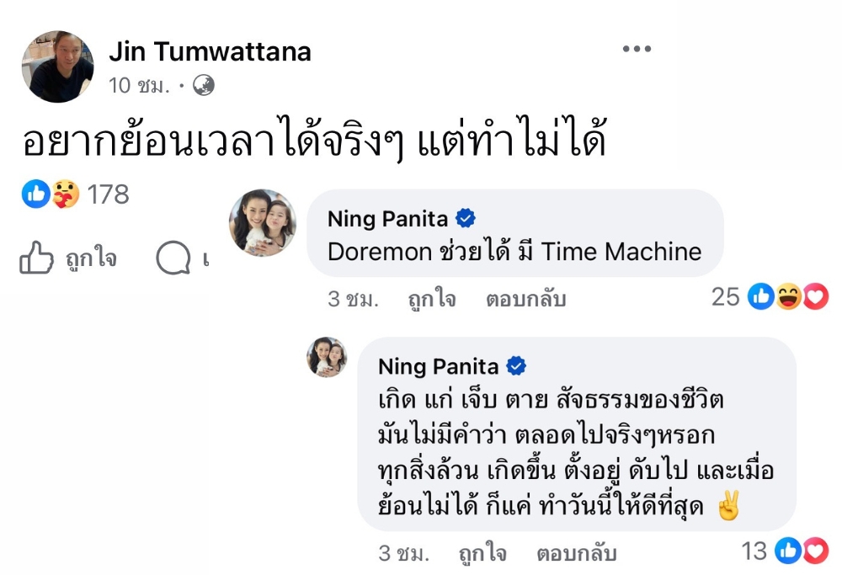This screenshot has width=842, height=575.
Task: Like the Doremon Time Machine comment
Action: click(x=431, y=299)
